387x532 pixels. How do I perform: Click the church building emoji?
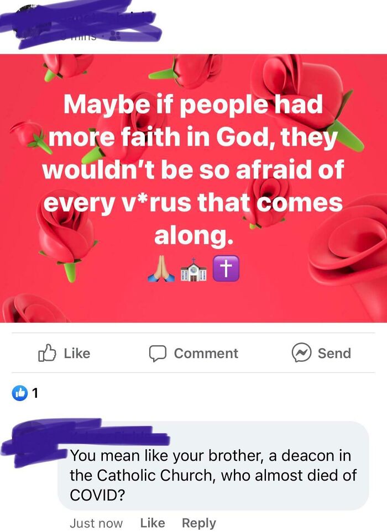point(193,269)
